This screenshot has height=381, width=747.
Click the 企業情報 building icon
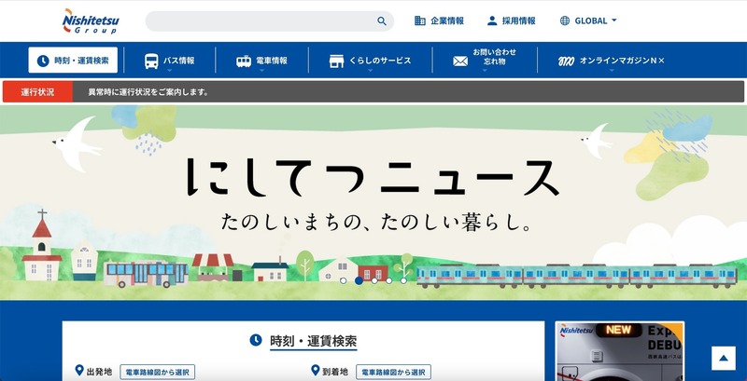tap(420, 20)
